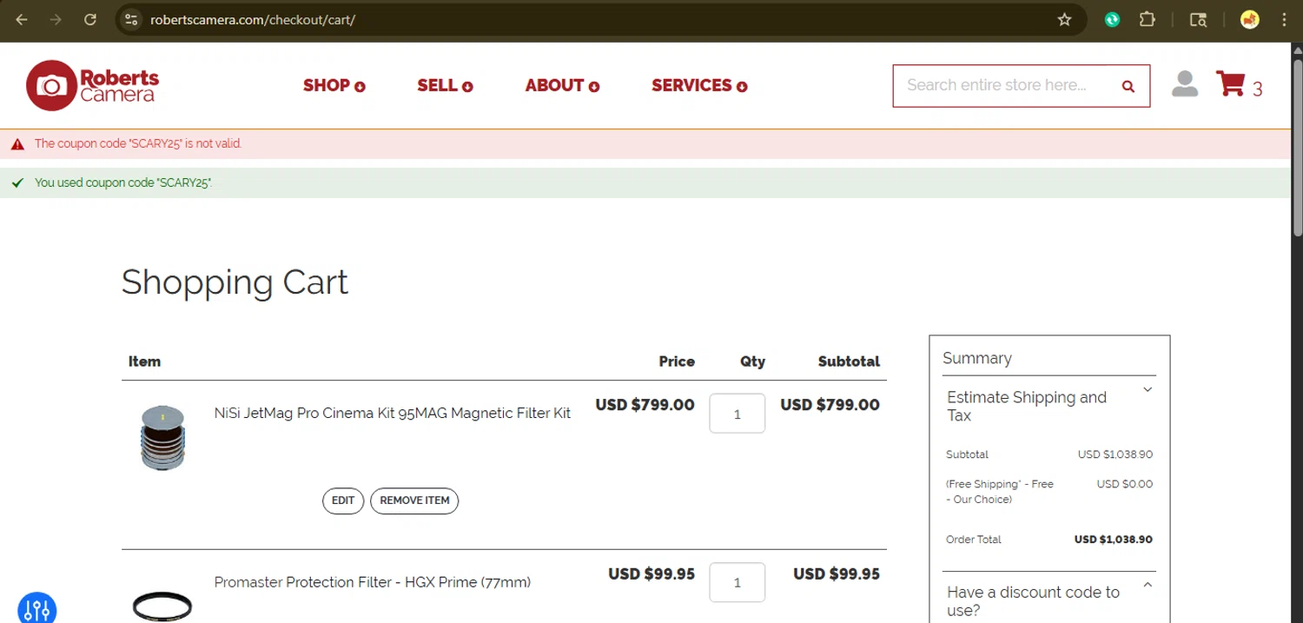Open the shopping cart icon
This screenshot has height=623, width=1303.
tap(1231, 84)
